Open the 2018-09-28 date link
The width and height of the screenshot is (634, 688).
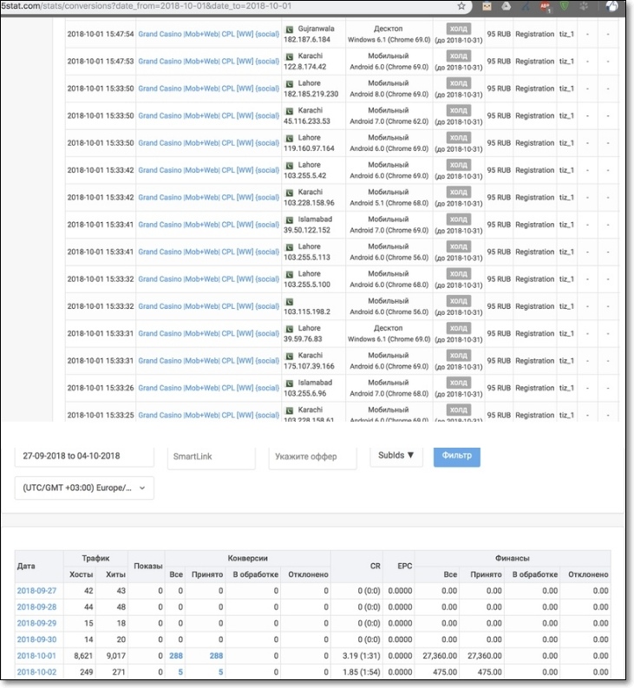36,606
